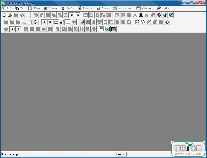Click the hash grid icon
The height and width of the screenshot is (158, 207).
[74, 22]
